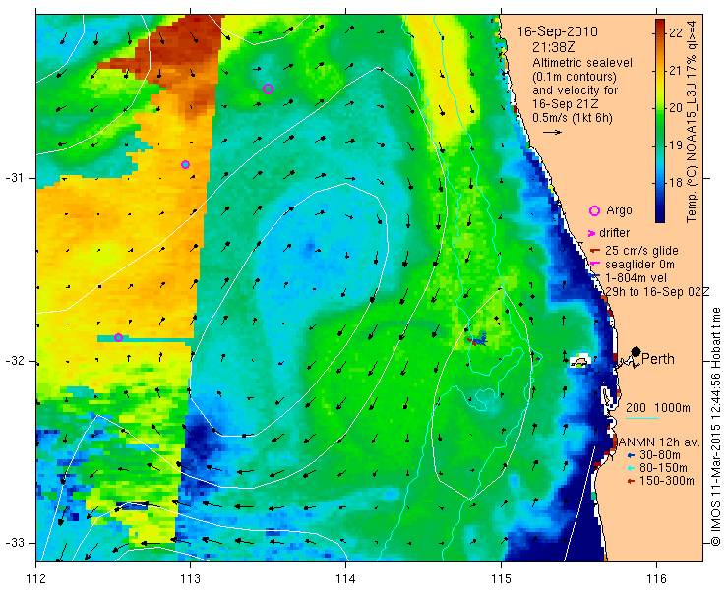728x590 pixels.
Task: Click the -31 latitude axis label
Action: coord(14,178)
